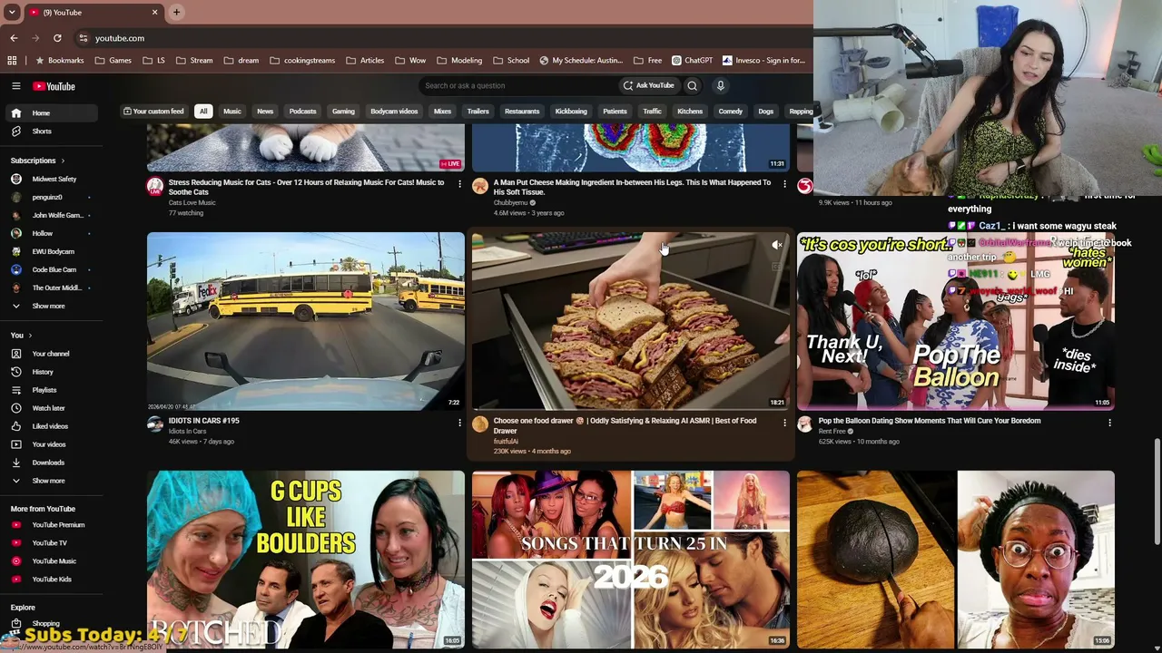Viewport: 1162px width, 653px height.
Task: Click the search magnifier button
Action: coord(692,86)
